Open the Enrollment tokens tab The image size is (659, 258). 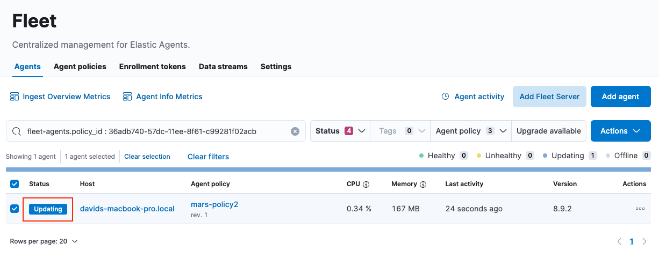click(152, 67)
